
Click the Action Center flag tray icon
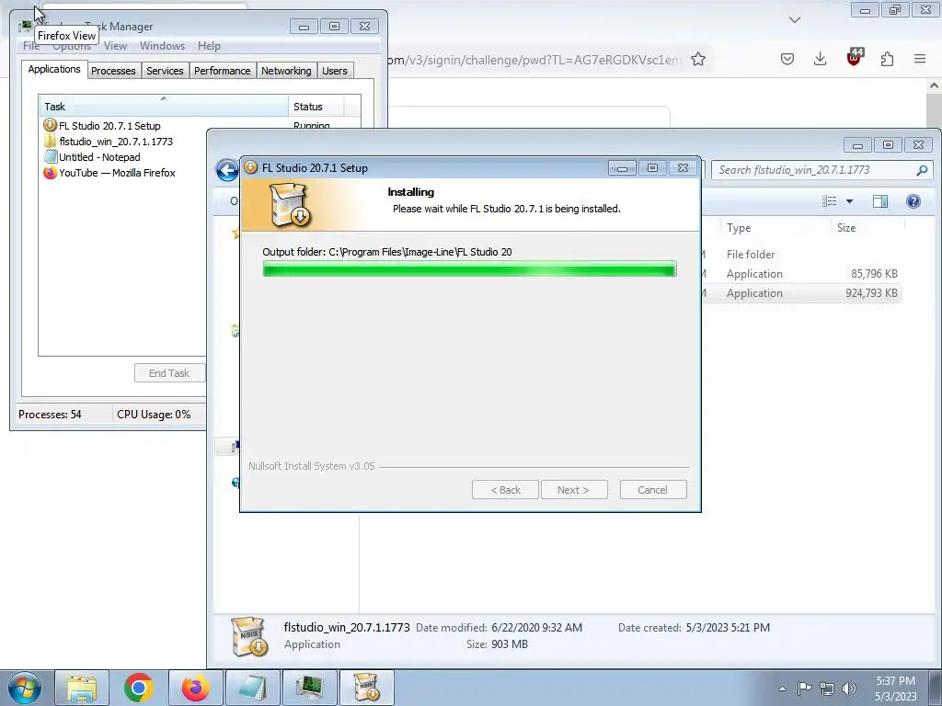tap(804, 688)
